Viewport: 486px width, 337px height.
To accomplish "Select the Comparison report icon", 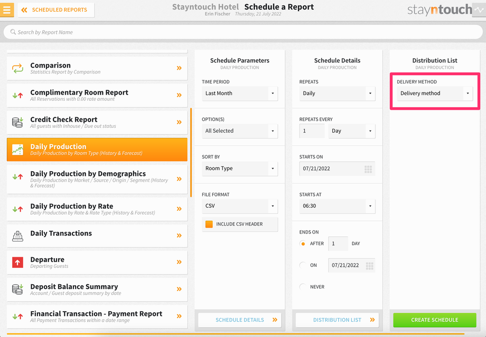I will pyautogui.click(x=17, y=68).
